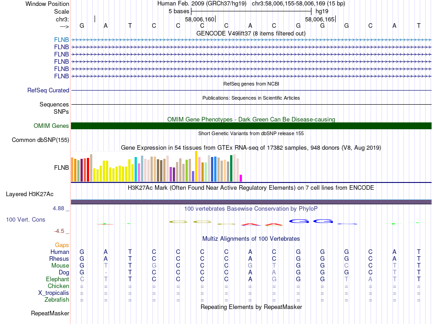Click the dark green OMIM Genes bar
This screenshot has height=324, width=432.
click(x=251, y=126)
